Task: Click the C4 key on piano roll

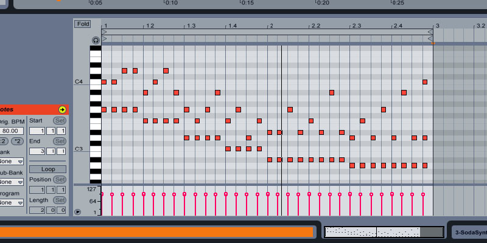Action: click(x=96, y=82)
